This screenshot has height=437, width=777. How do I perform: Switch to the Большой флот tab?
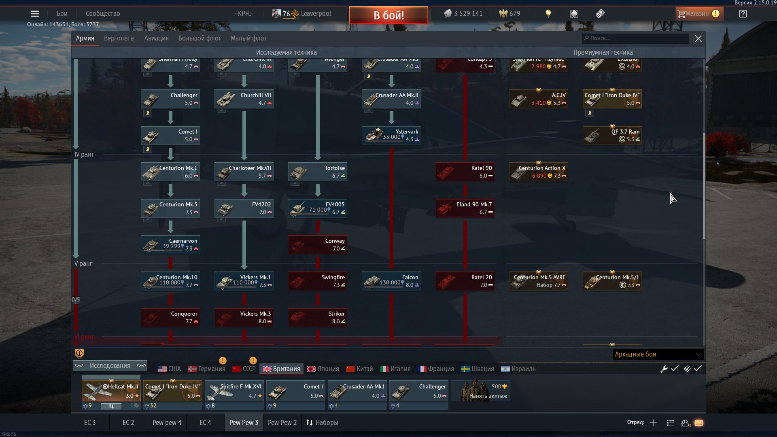click(x=200, y=38)
